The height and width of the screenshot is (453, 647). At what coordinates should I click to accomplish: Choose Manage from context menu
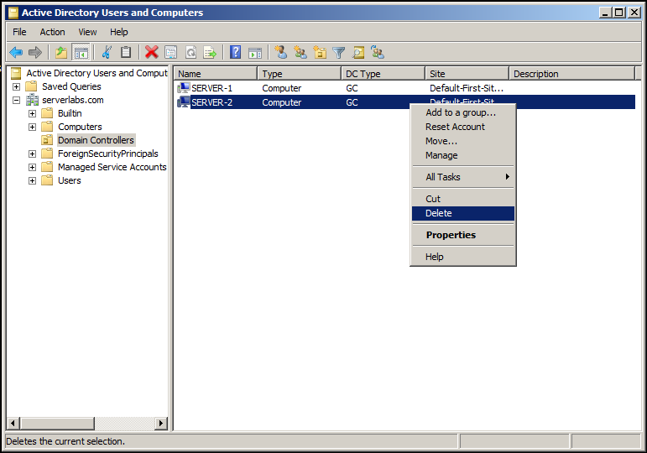tap(463, 155)
